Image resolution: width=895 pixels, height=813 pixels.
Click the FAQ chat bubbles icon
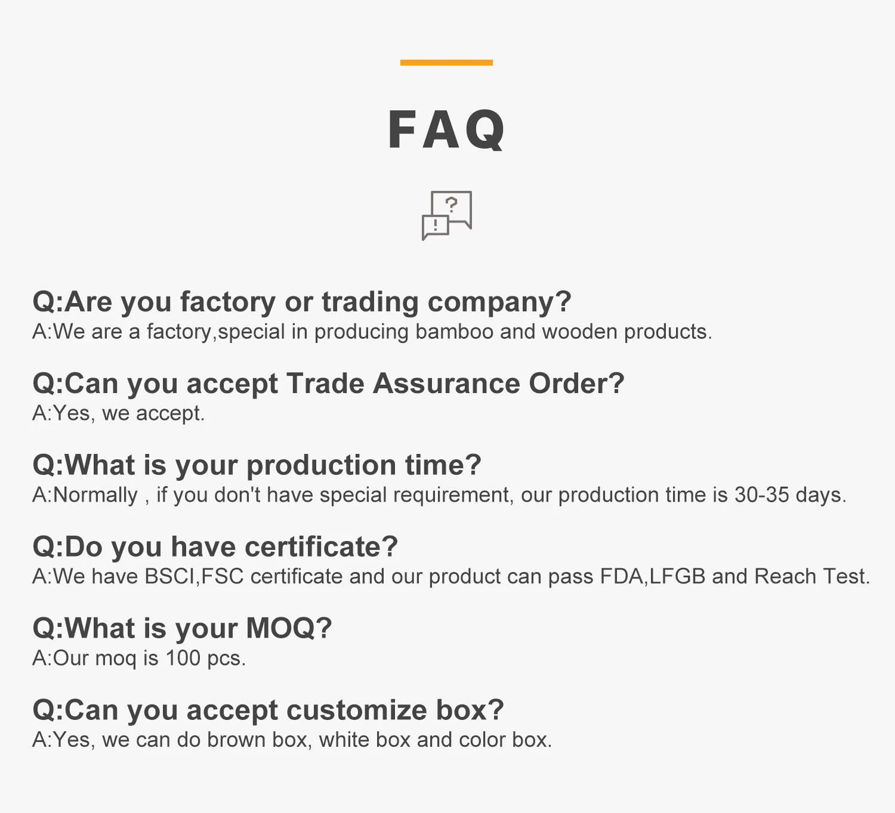click(x=446, y=215)
